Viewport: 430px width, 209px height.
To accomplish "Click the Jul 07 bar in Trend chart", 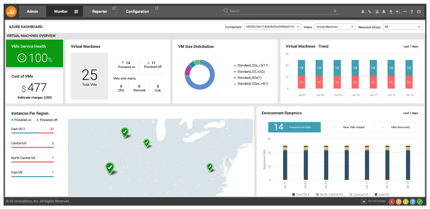I will coord(301,74).
